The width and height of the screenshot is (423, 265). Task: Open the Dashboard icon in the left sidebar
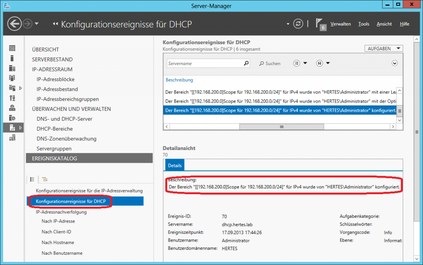pos(12,49)
